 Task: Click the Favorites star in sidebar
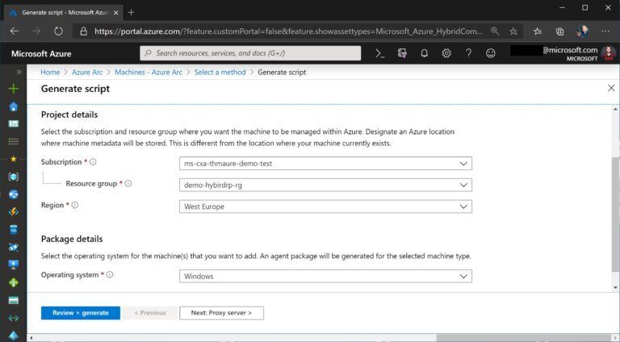(x=14, y=159)
